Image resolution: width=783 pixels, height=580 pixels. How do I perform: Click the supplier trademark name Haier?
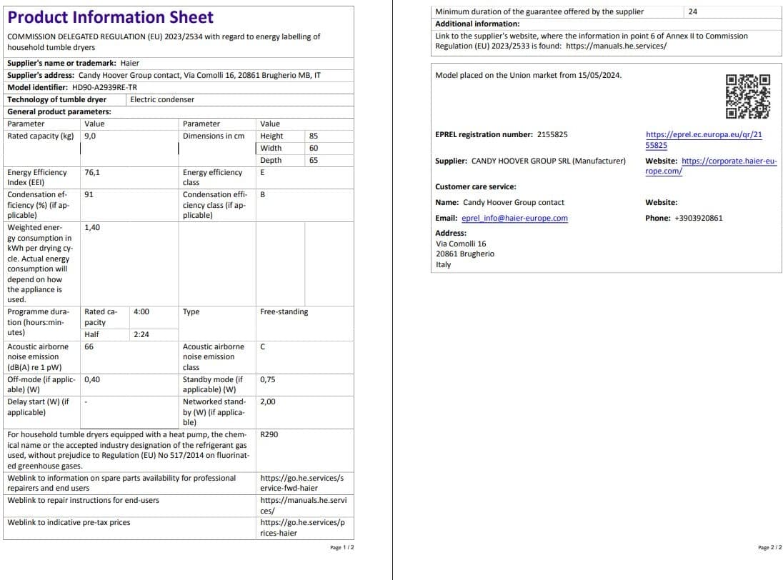pyautogui.click(x=130, y=63)
